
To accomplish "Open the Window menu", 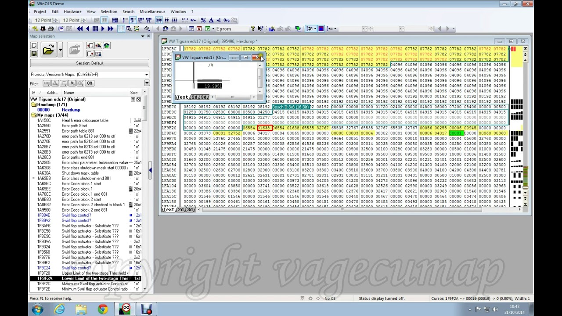I will tap(178, 11).
